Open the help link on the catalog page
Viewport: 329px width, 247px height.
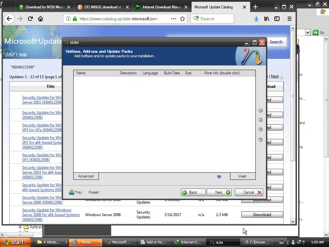click(x=23, y=54)
